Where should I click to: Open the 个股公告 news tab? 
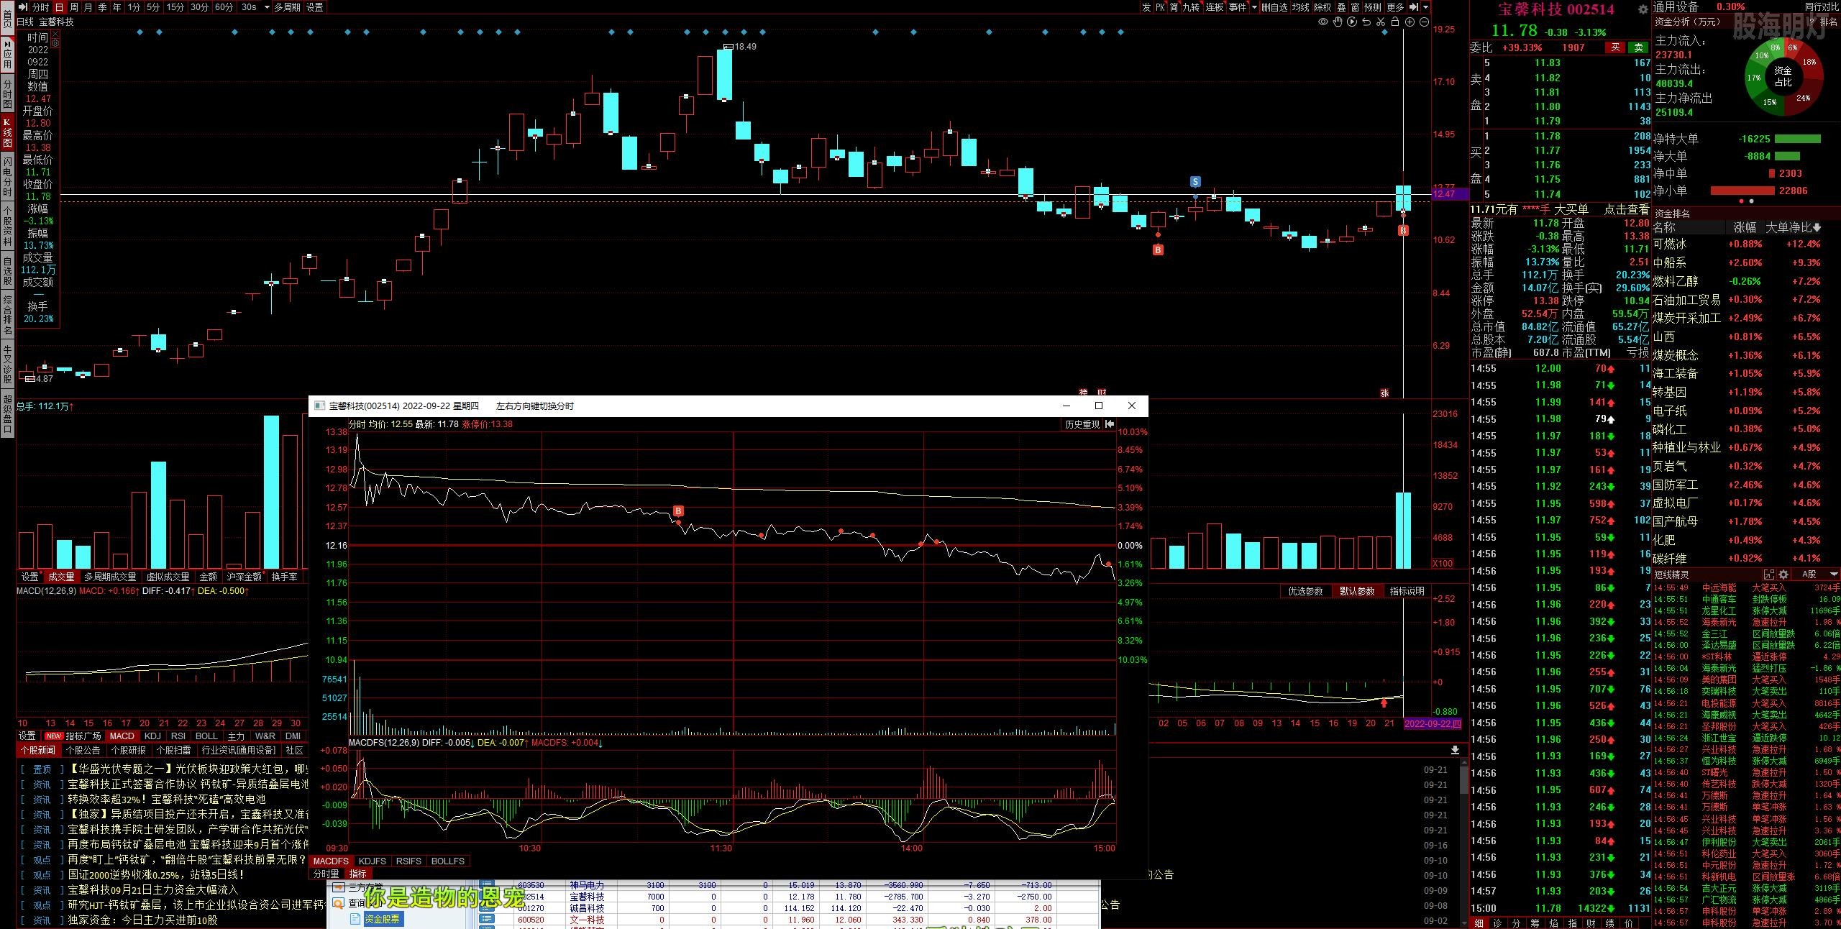click(x=83, y=750)
